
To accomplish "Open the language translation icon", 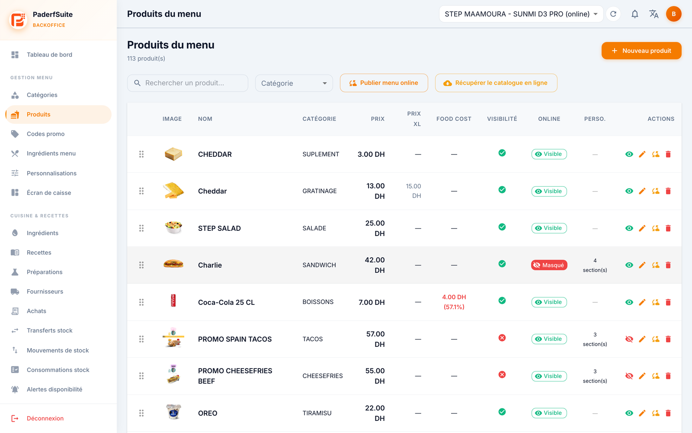I will pos(654,14).
